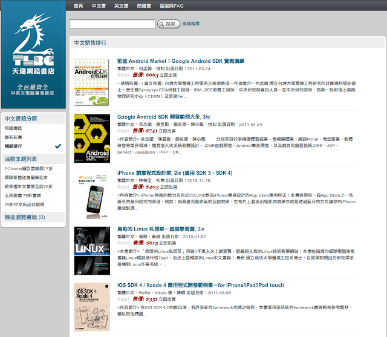Click the 售價 $615 price text
The height and width of the screenshot is (337, 387).
coord(145,243)
